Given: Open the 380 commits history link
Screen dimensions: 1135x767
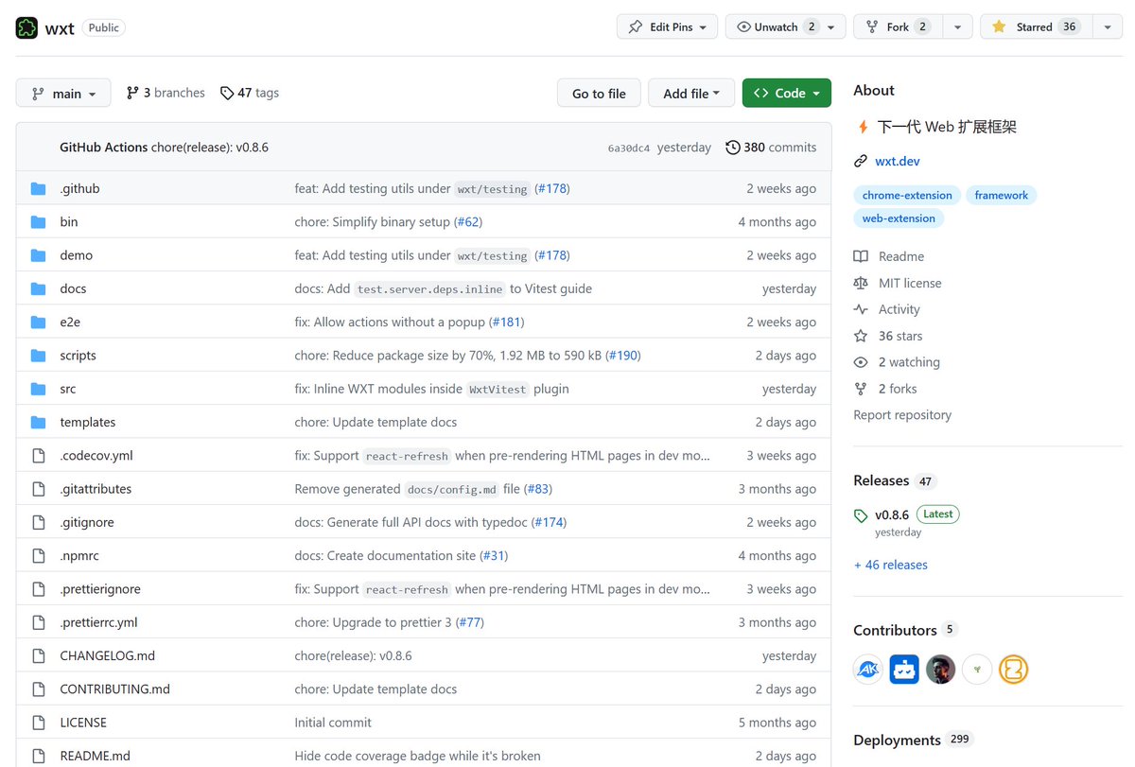Looking at the screenshot, I should [x=771, y=148].
